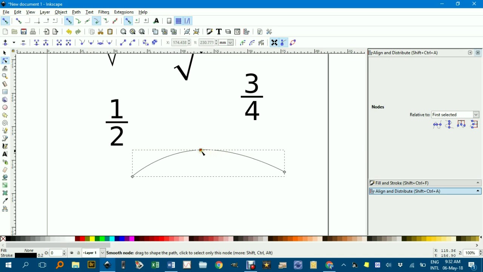The width and height of the screenshot is (483, 272).
Task: Open Text and Font dialog icon
Action: point(219,32)
